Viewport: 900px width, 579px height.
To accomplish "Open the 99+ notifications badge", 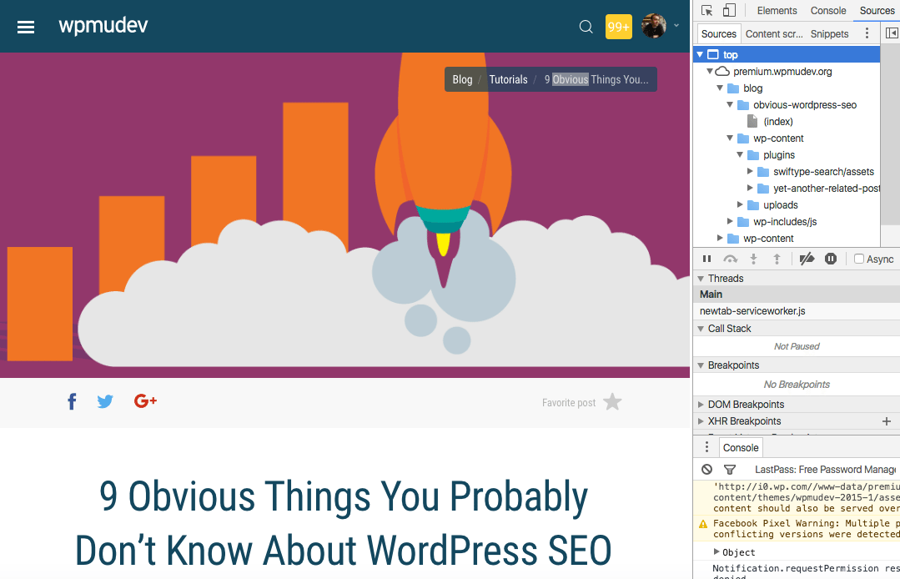I will (x=619, y=27).
